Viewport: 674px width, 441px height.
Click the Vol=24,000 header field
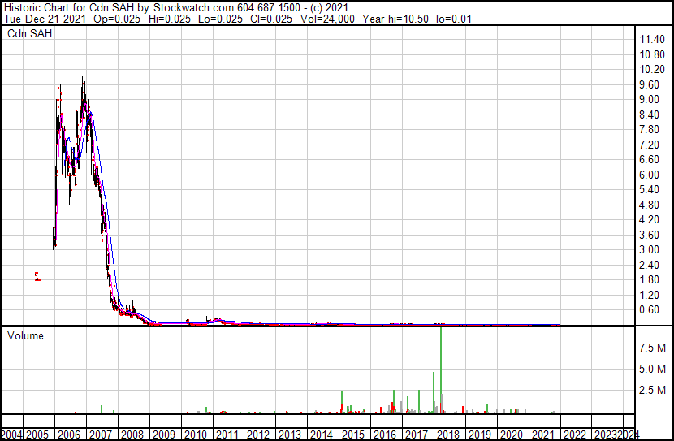tap(327, 19)
